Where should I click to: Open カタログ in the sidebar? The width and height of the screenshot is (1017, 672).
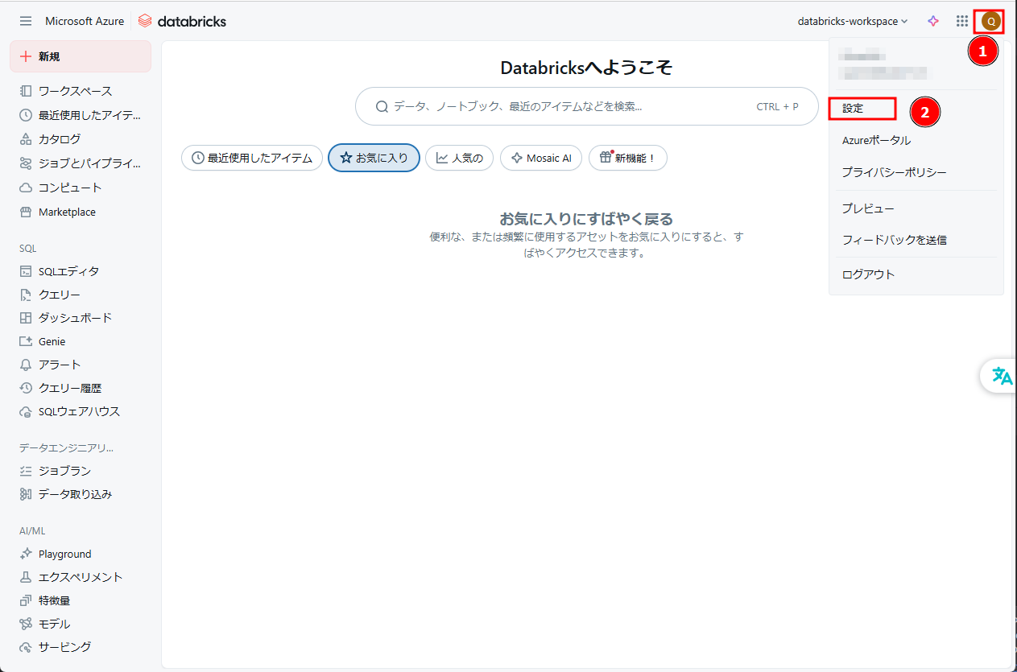tap(60, 138)
